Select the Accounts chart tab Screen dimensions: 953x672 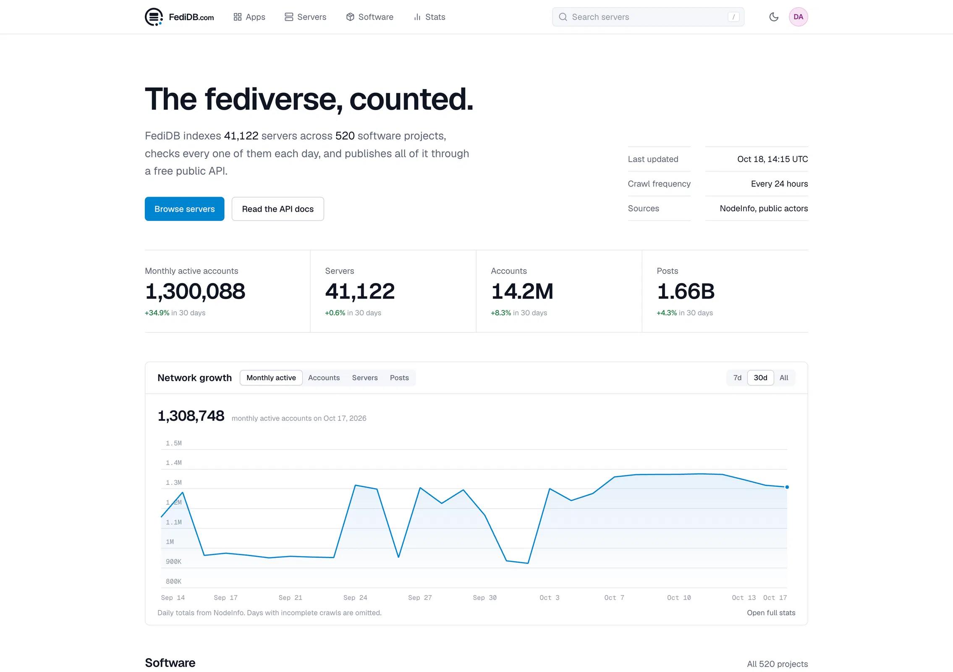tap(324, 378)
